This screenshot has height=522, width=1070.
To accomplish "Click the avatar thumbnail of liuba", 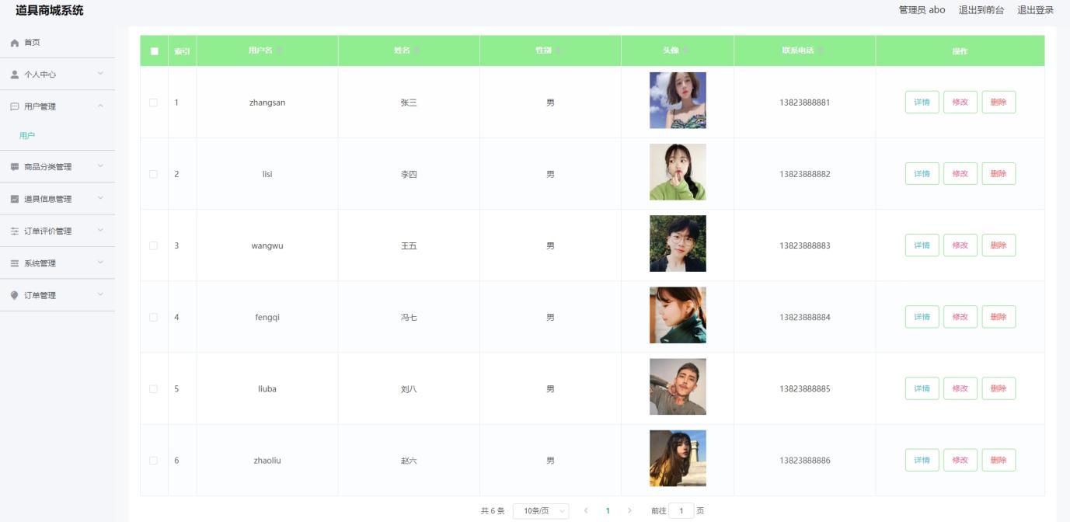I will 678,387.
